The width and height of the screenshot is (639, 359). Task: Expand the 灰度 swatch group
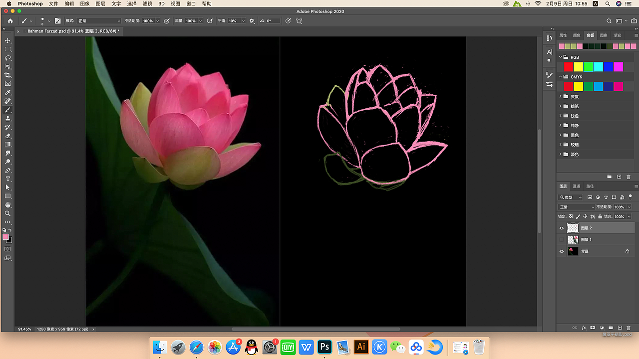tap(560, 96)
